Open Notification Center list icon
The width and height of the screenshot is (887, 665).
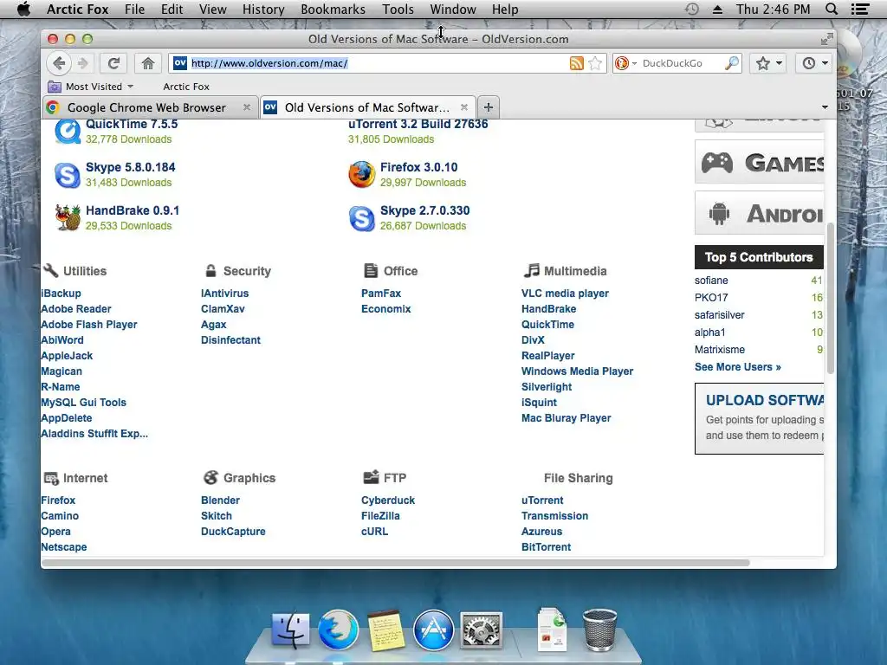860,9
